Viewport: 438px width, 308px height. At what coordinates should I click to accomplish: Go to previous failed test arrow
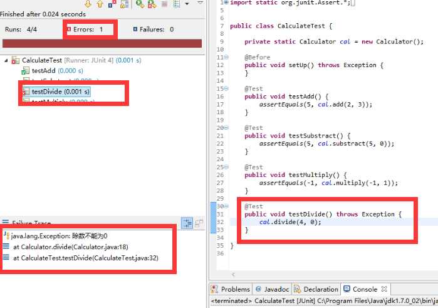[x=100, y=4]
